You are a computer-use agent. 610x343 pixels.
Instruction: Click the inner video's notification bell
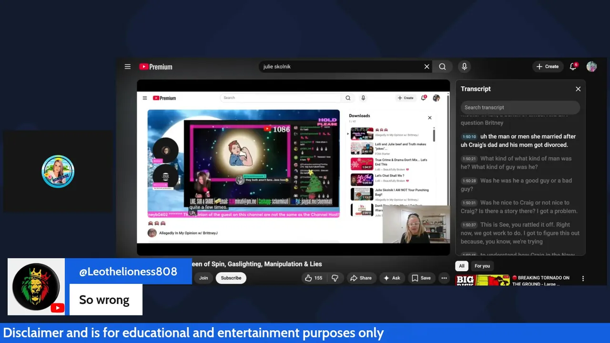click(x=423, y=98)
